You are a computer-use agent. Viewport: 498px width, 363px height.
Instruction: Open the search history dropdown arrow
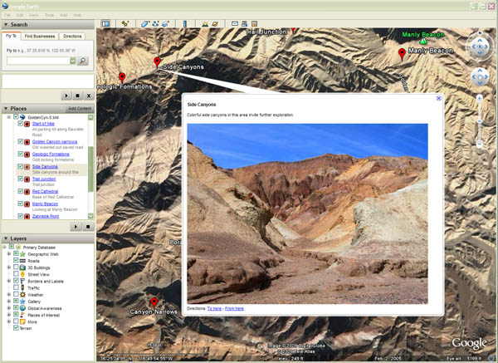(x=73, y=61)
